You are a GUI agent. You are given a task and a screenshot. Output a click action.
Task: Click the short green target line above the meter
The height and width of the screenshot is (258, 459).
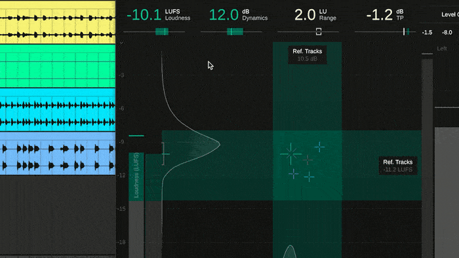coord(136,136)
